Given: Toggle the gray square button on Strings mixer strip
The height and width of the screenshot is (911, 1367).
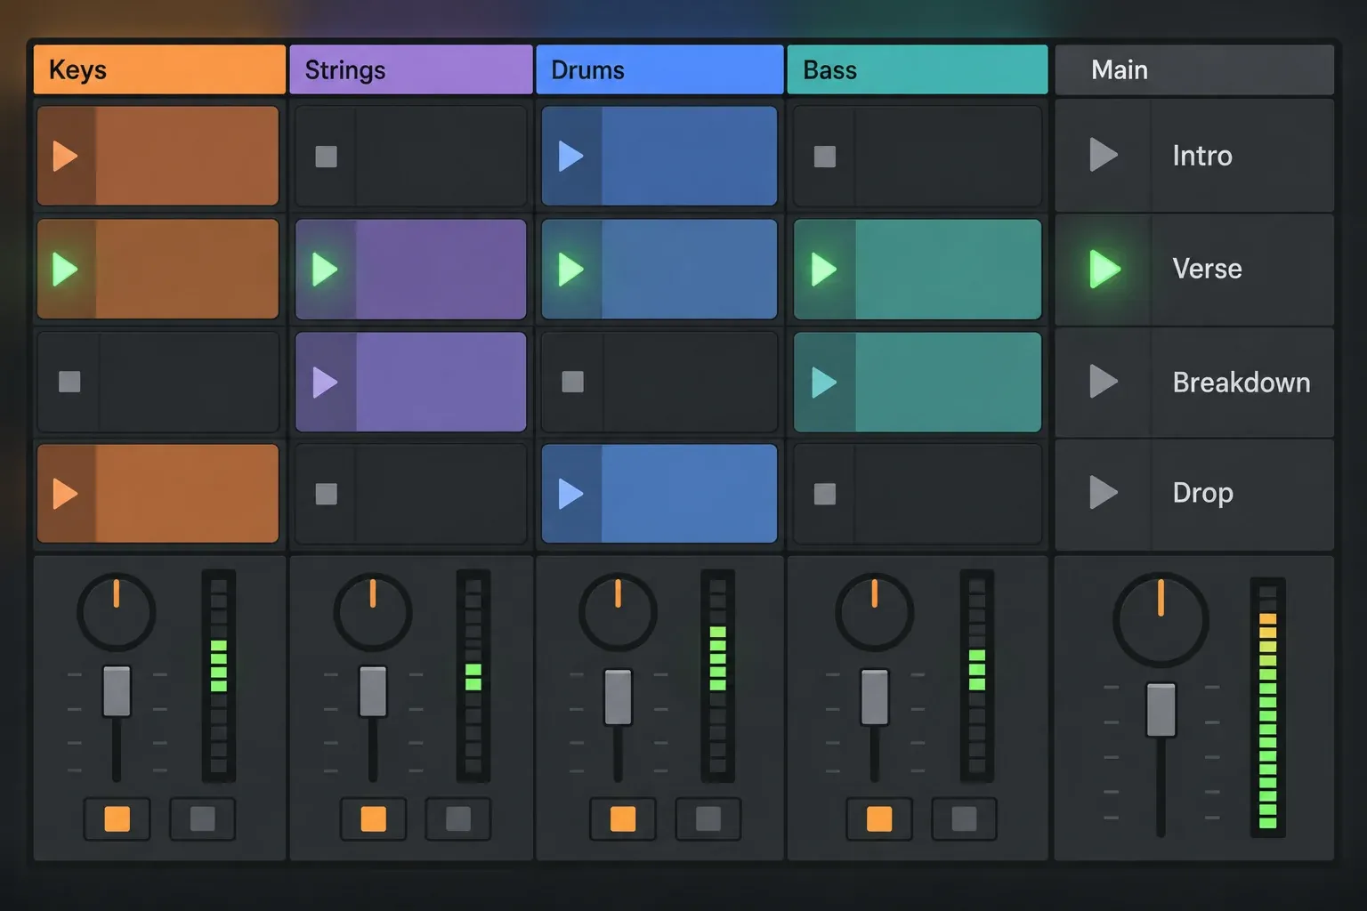Looking at the screenshot, I should (458, 818).
